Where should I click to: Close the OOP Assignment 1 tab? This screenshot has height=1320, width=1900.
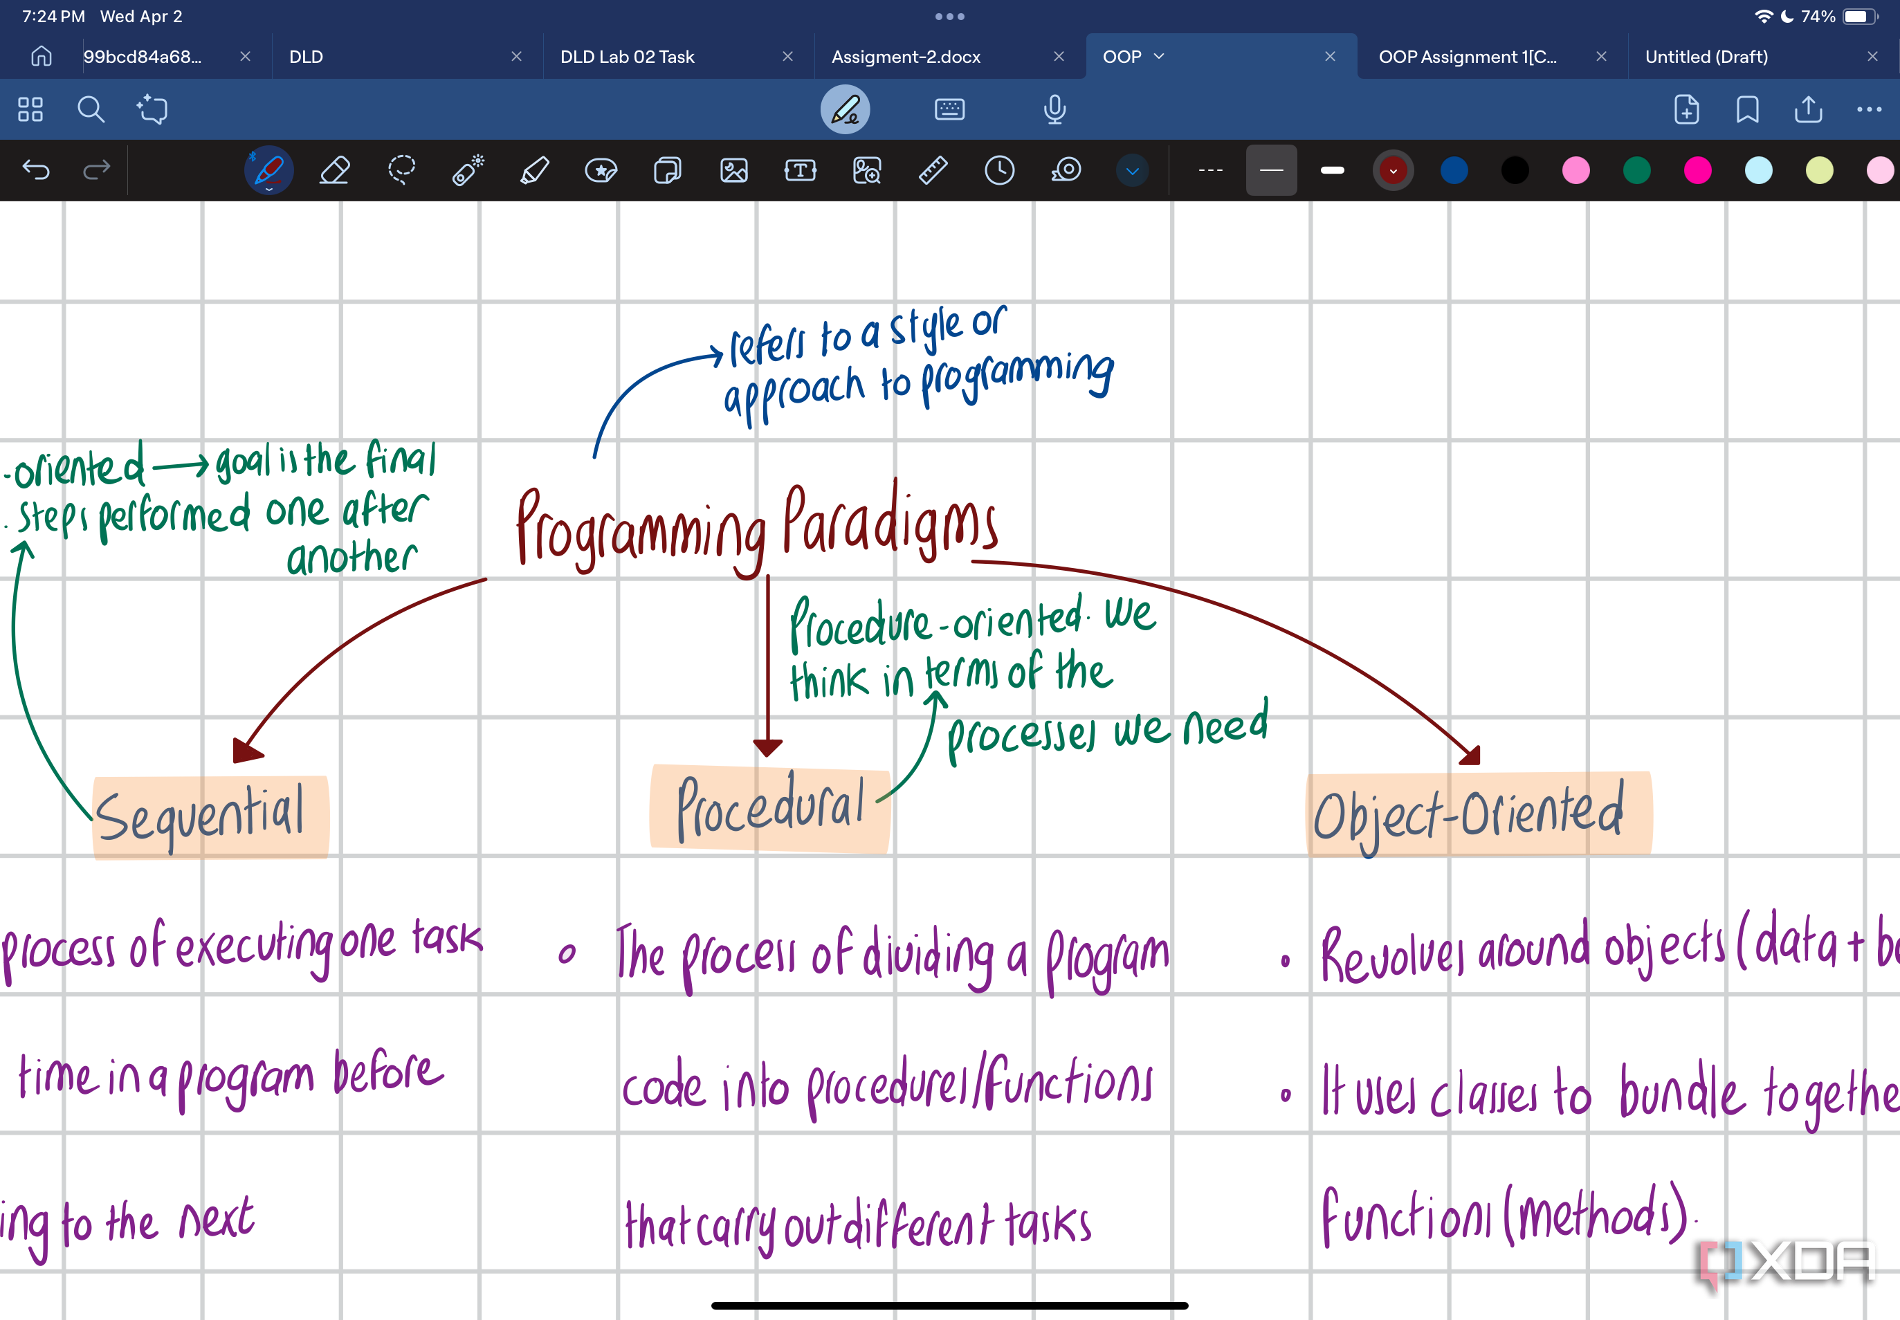[1601, 56]
